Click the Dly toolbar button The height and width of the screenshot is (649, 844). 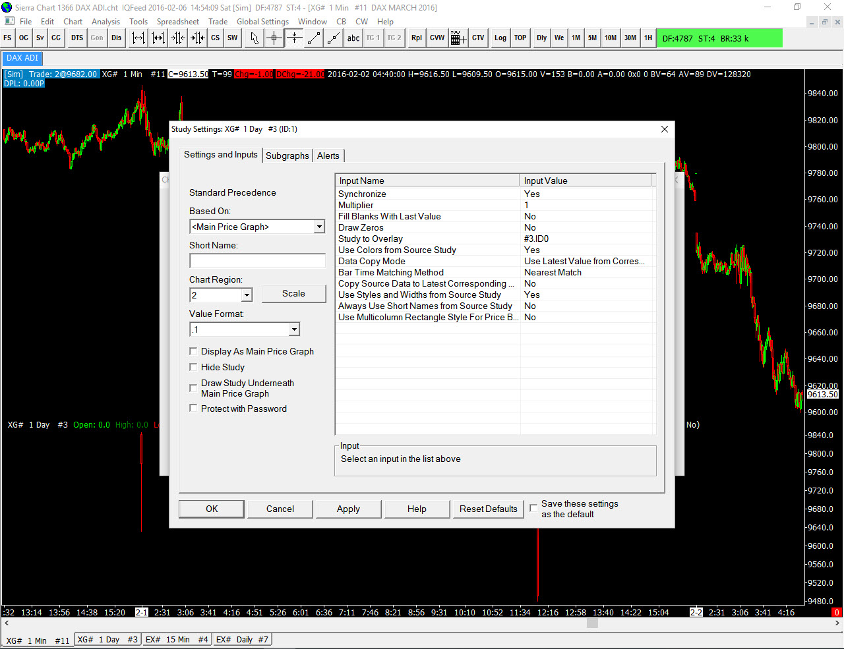pyautogui.click(x=542, y=38)
